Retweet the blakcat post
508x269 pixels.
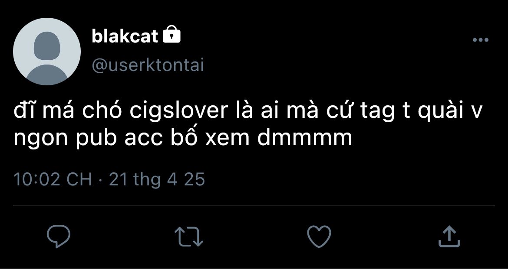(x=189, y=237)
